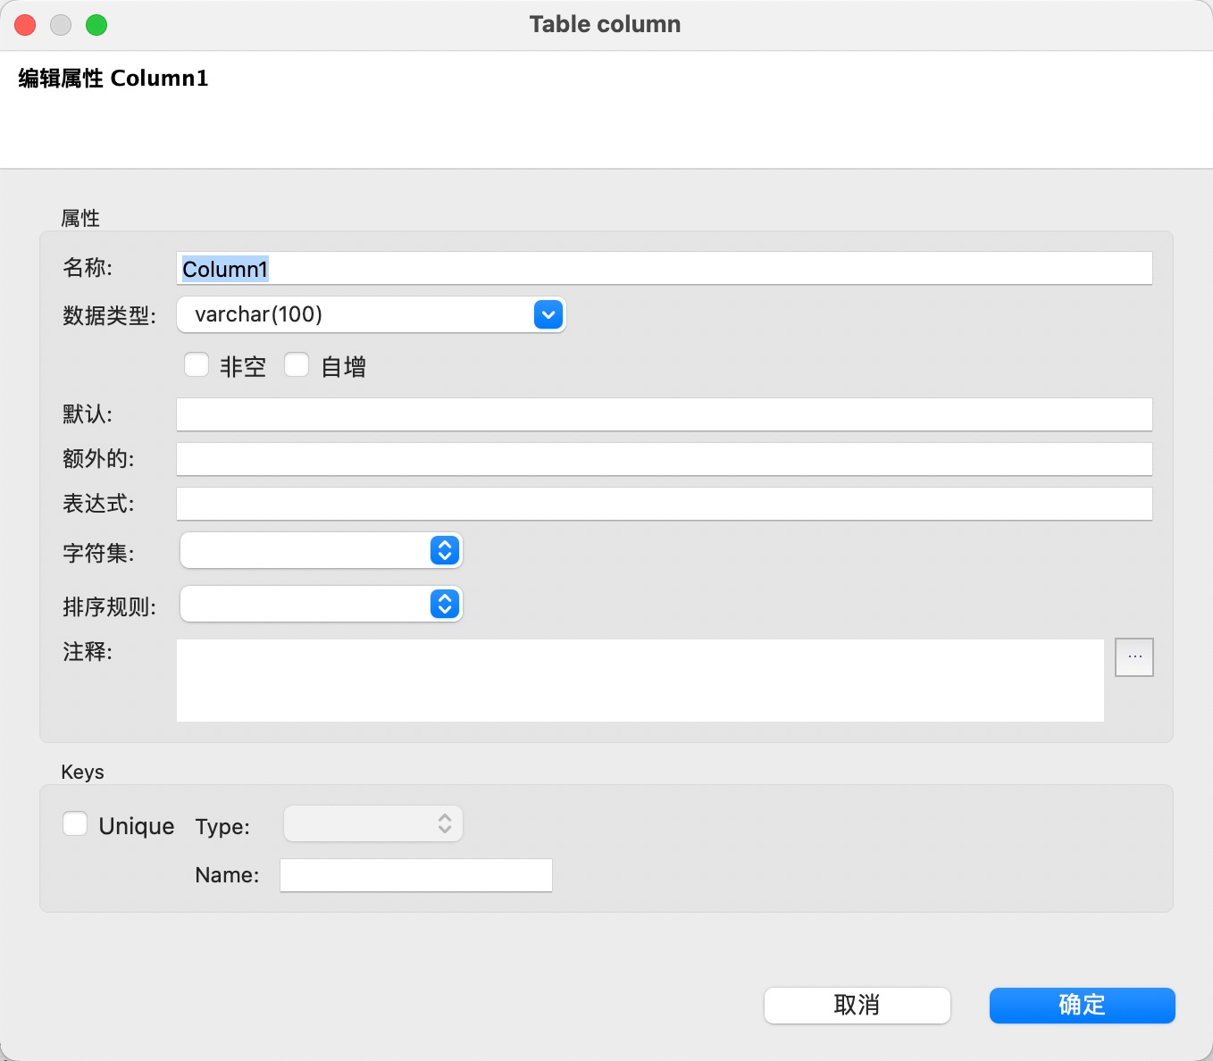Open the 数据类型 varchar(100) dropdown arrow

point(548,314)
